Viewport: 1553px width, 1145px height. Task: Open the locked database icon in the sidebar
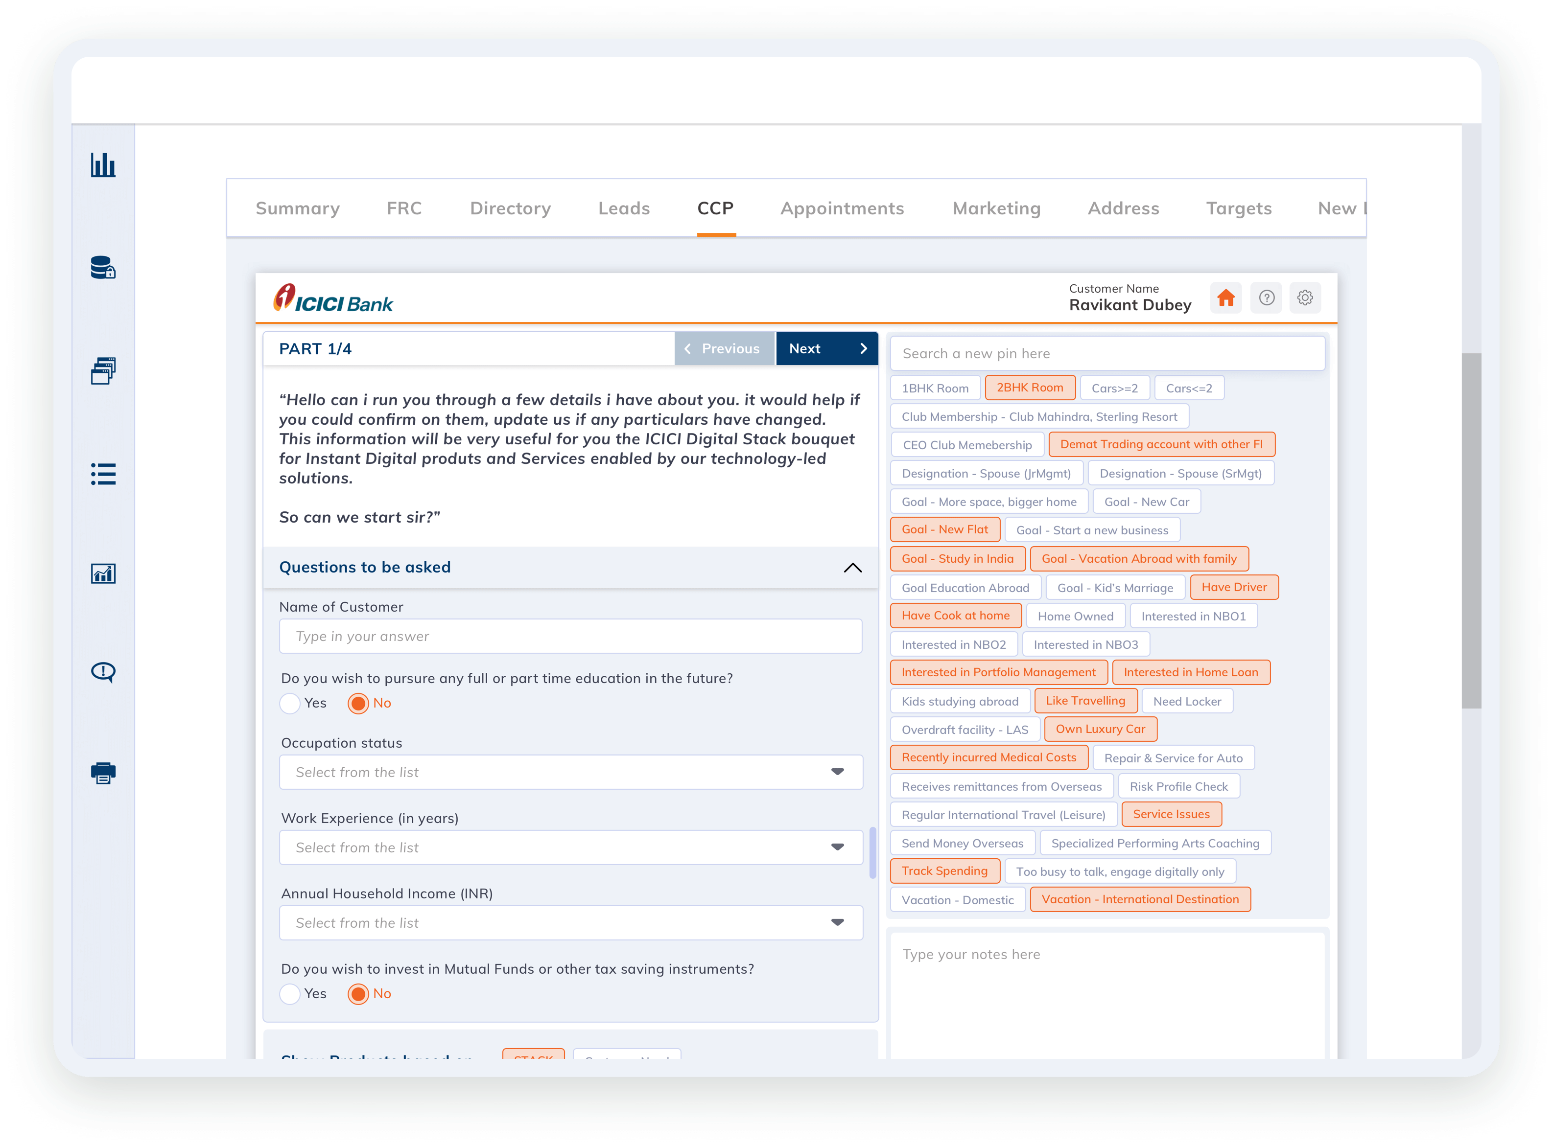click(x=103, y=267)
